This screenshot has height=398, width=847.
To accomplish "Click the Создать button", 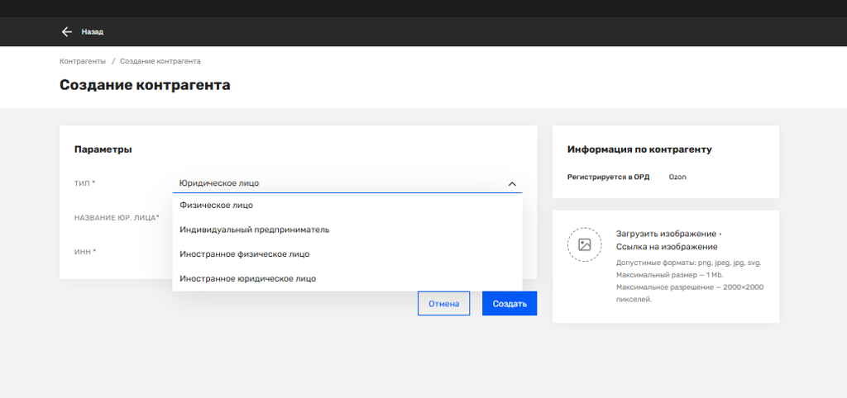I will pos(510,304).
